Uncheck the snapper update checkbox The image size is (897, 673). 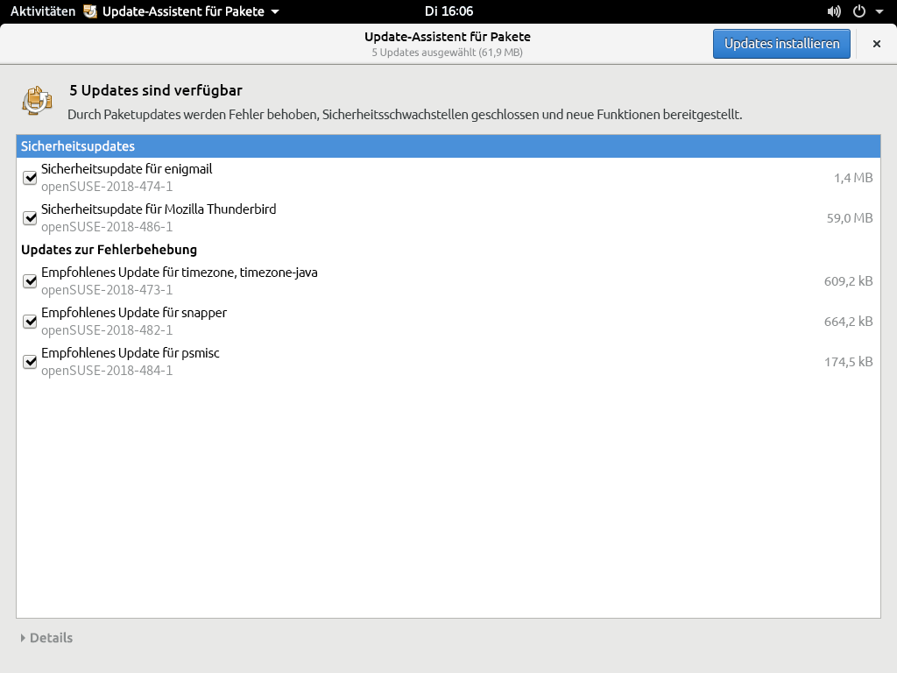[x=30, y=322]
